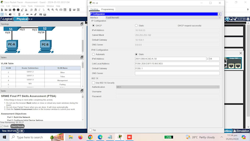Open the Help menu
The height and width of the screenshot is (141, 250).
58,6
